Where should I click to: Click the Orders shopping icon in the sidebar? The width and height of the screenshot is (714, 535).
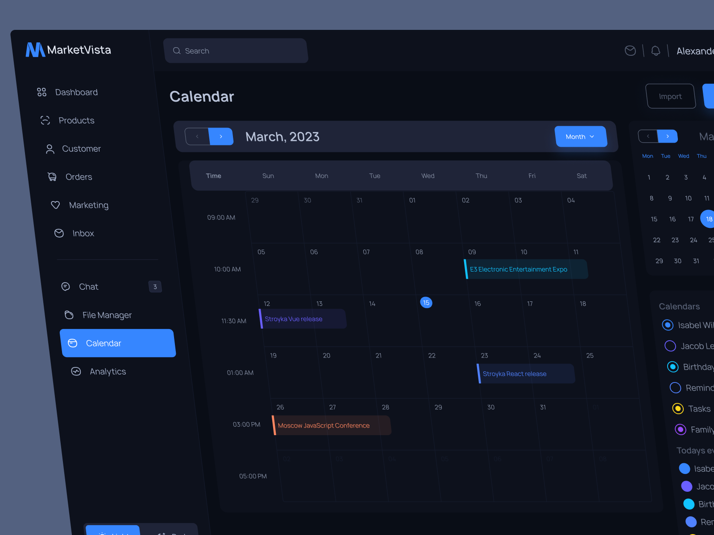point(51,177)
